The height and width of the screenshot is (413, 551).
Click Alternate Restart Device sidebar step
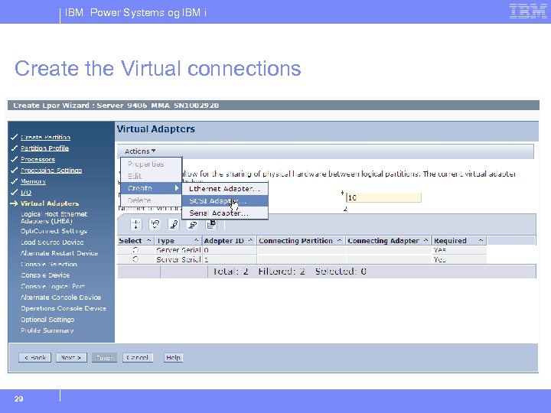(59, 253)
